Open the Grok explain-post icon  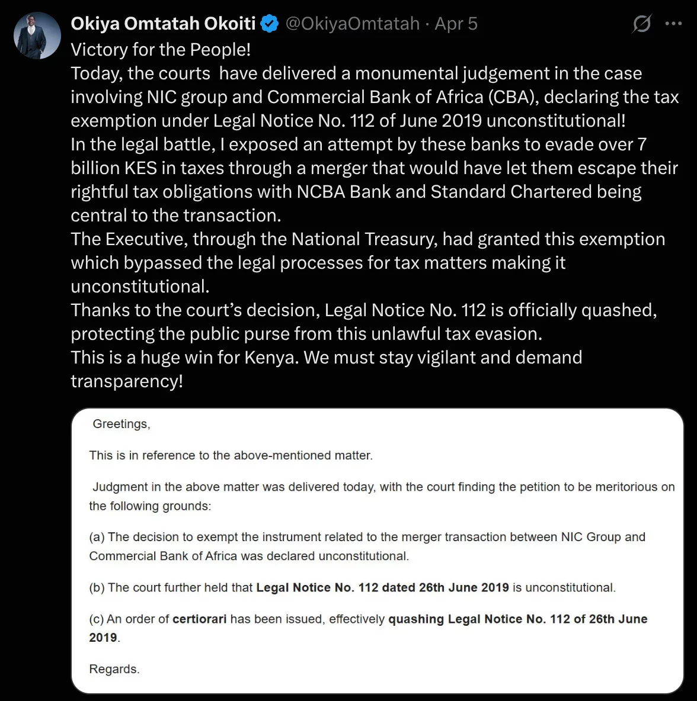641,24
